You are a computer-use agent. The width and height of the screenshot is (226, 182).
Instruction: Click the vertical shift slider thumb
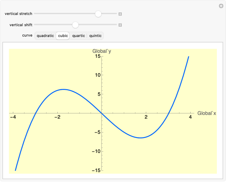coord(75,25)
